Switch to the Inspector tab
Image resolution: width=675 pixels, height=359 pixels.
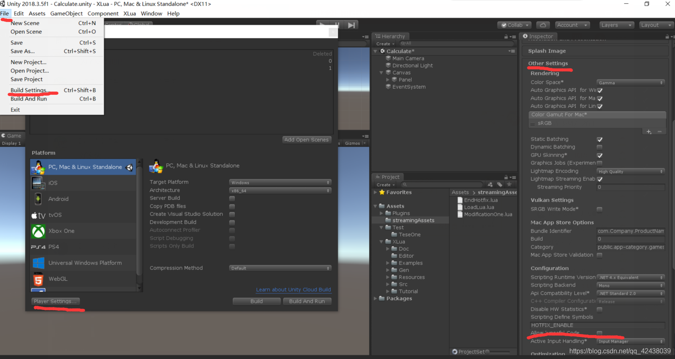(x=538, y=36)
